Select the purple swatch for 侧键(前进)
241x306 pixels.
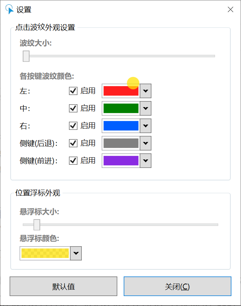(x=121, y=160)
